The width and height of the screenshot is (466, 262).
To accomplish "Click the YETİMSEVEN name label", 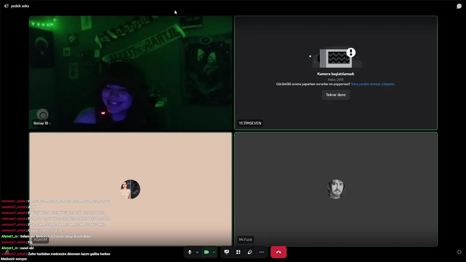I will 250,123.
